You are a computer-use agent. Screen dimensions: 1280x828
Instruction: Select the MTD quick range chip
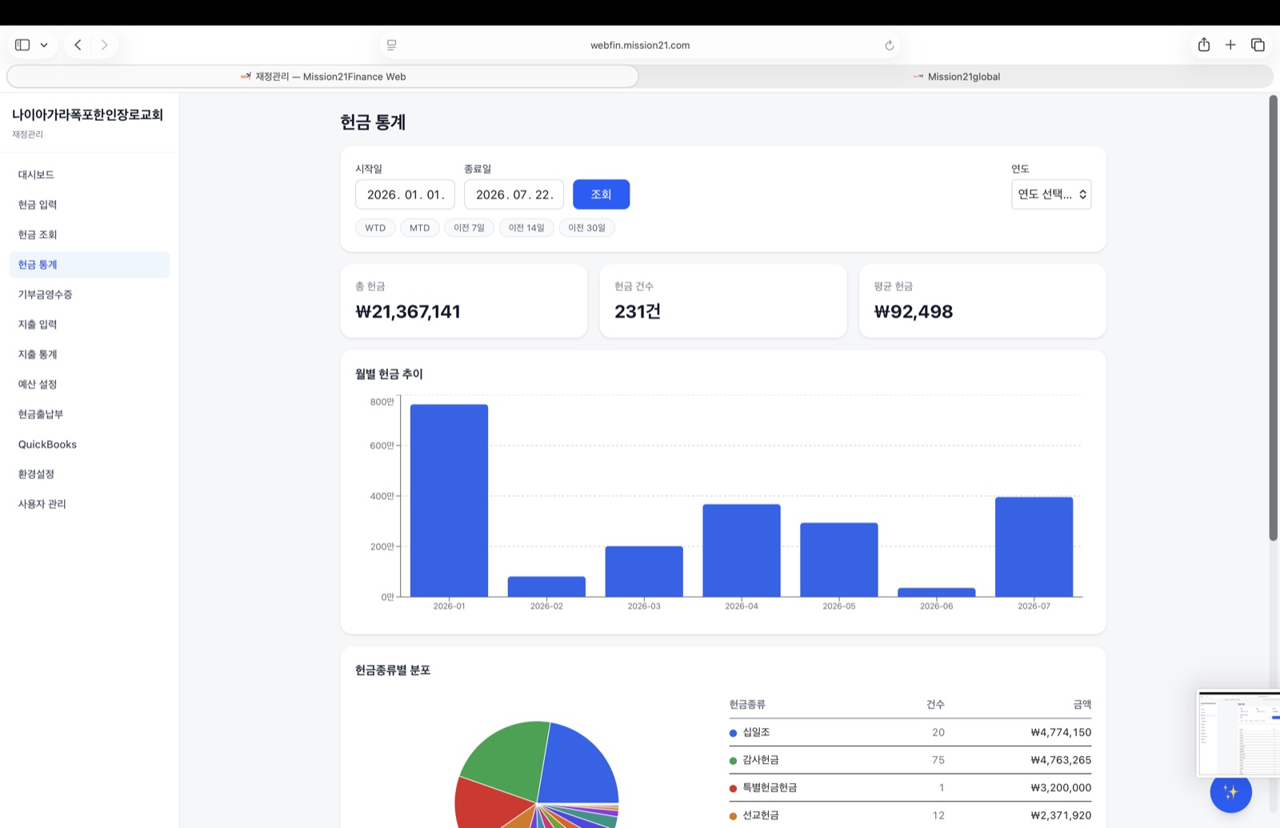420,228
